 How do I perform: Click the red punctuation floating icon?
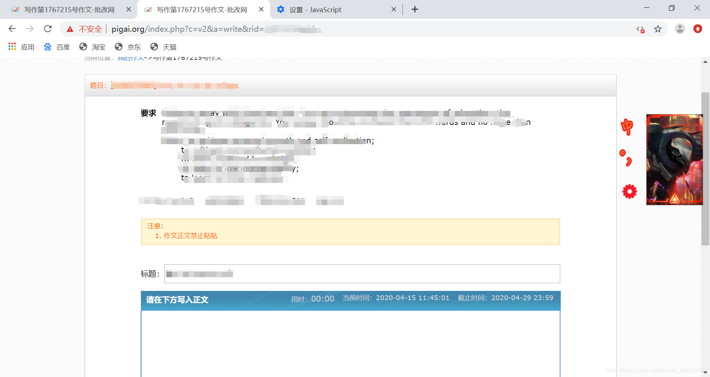(626, 158)
